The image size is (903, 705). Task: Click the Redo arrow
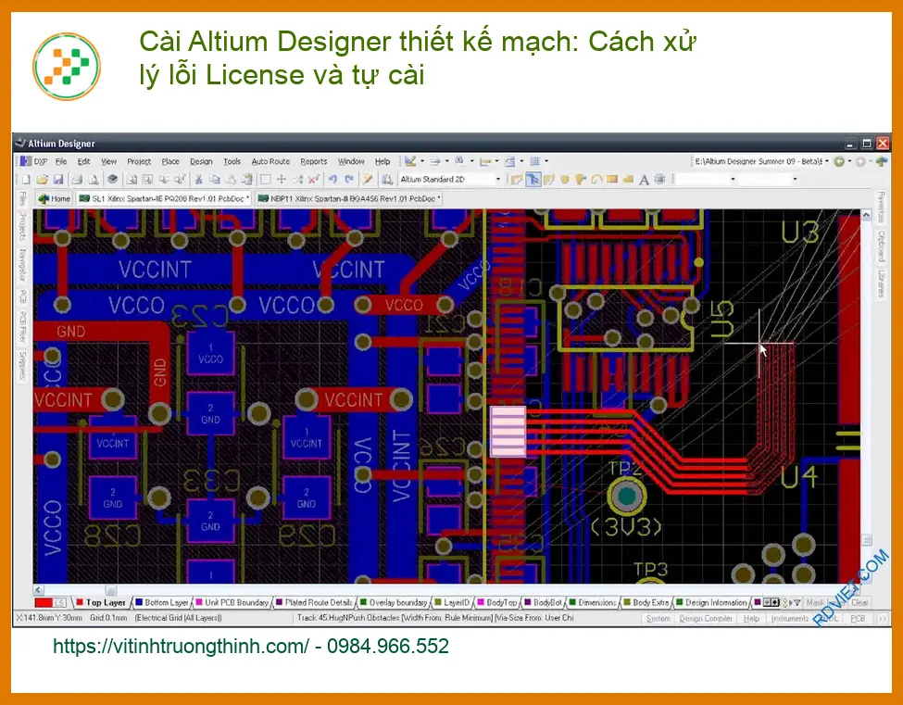(349, 180)
